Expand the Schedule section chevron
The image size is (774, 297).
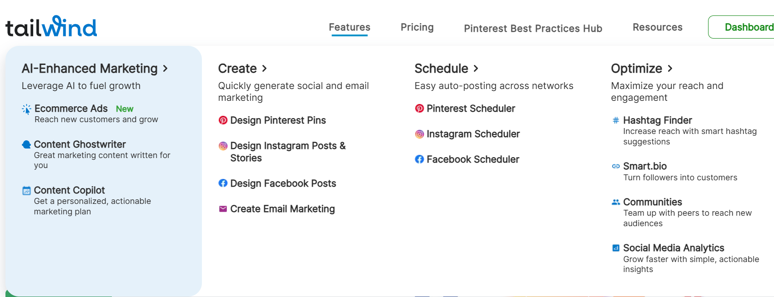coord(476,69)
